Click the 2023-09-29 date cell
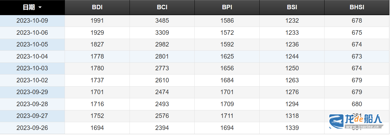 32,92
